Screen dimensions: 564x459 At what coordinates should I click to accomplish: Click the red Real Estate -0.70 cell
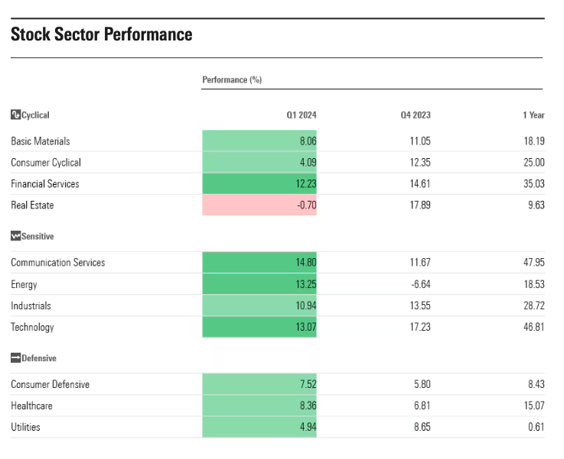259,205
